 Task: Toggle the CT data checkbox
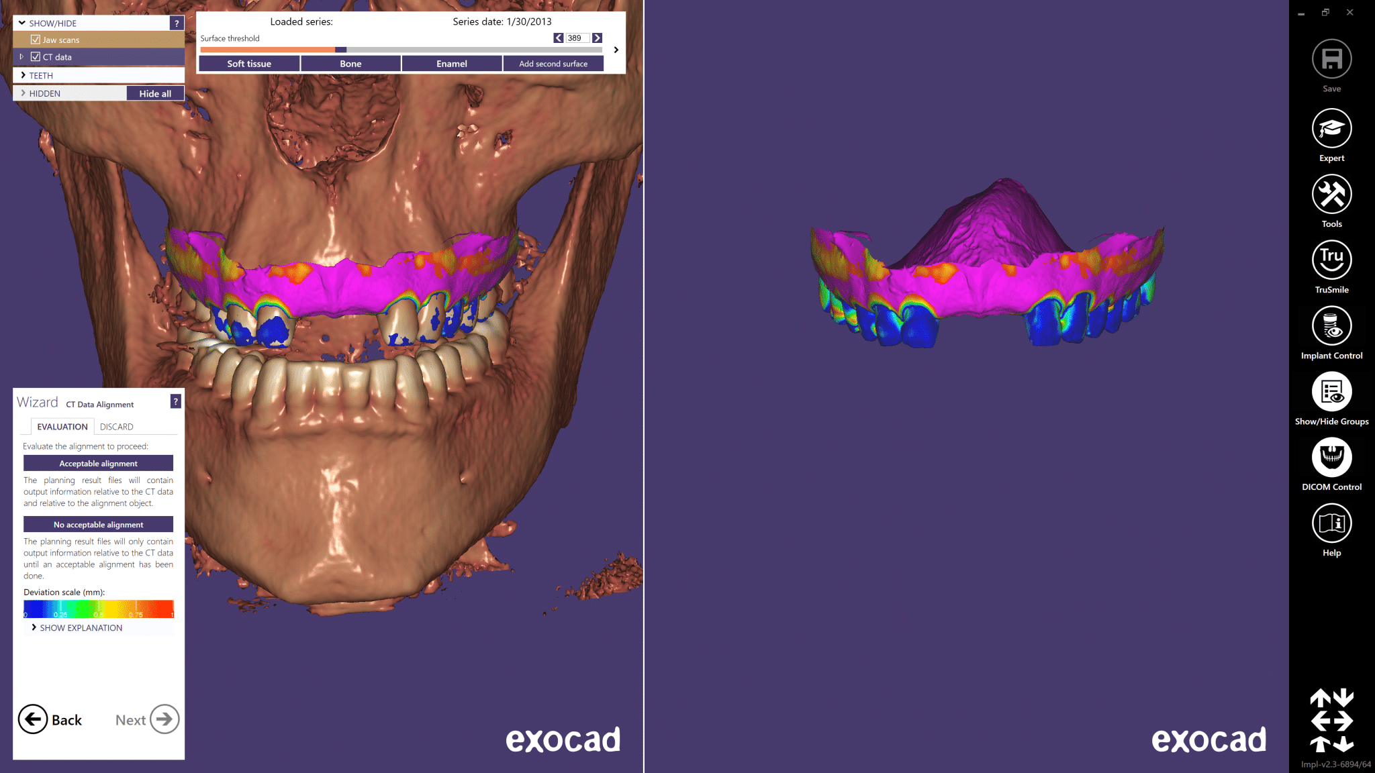[36, 57]
